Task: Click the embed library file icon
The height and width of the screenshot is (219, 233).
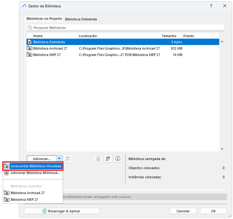Action: 98,158
